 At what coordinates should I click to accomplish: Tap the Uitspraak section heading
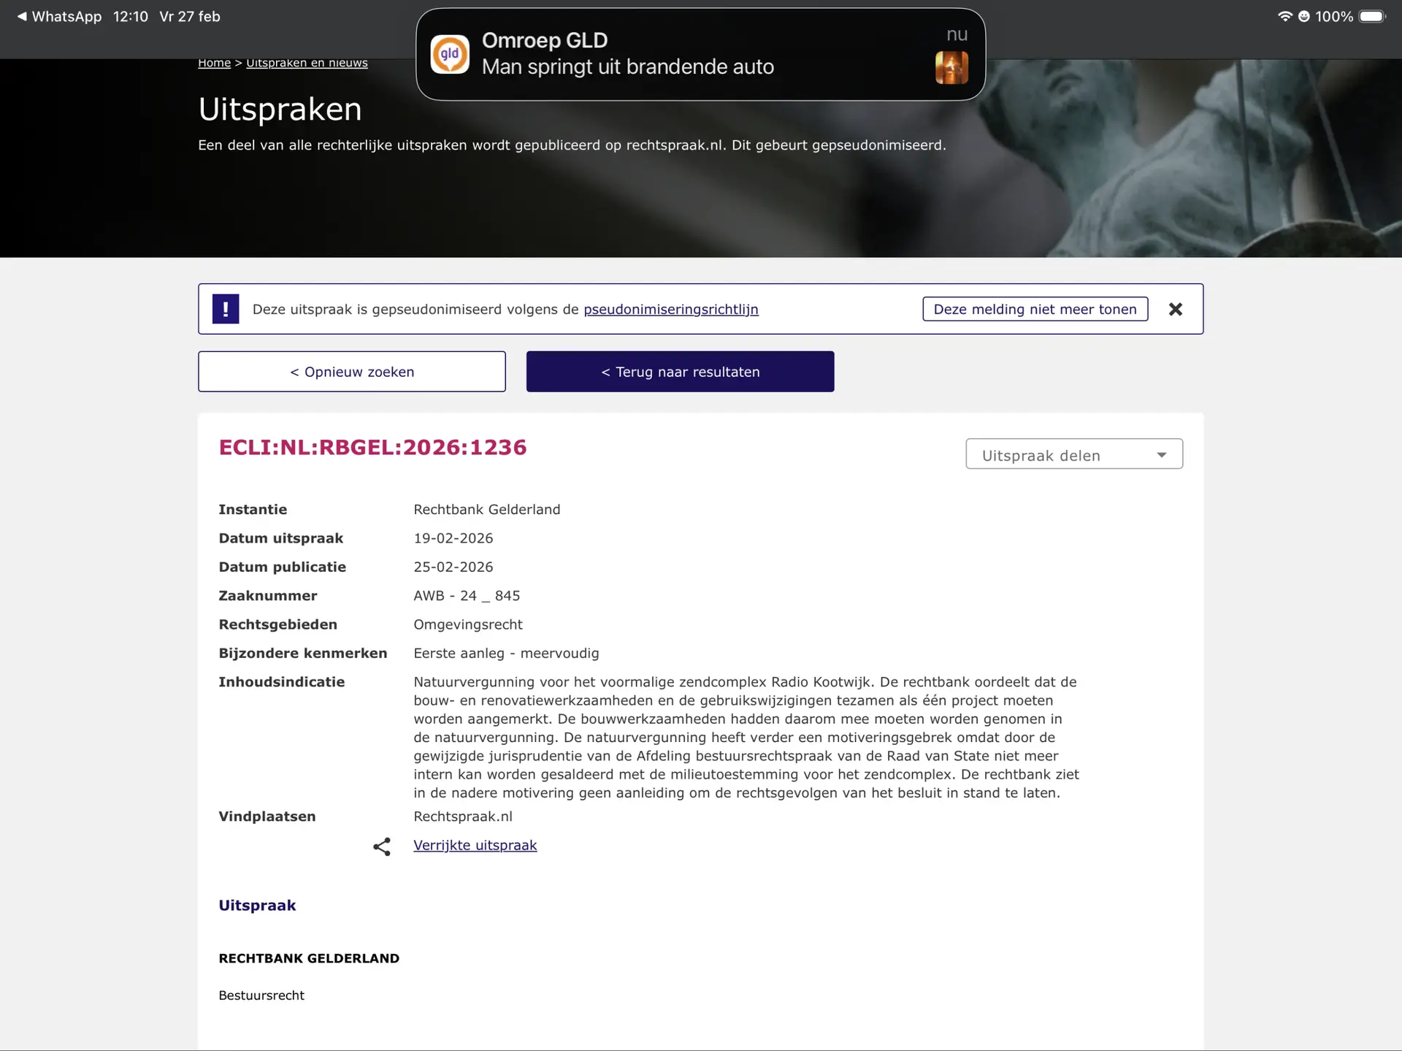tap(257, 906)
